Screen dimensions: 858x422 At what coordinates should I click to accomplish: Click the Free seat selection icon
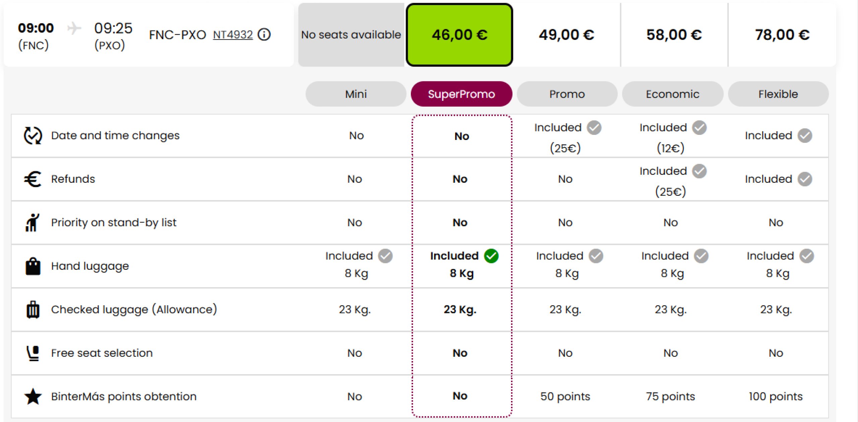pyautogui.click(x=33, y=353)
